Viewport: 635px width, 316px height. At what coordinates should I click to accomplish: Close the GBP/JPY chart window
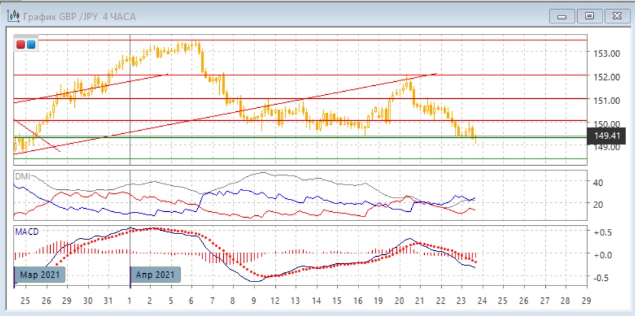(x=615, y=16)
